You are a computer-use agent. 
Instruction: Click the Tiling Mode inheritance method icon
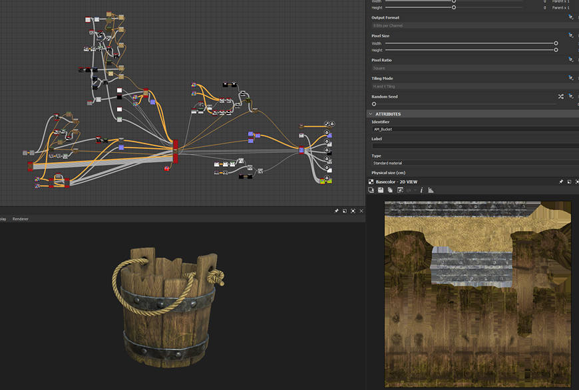click(570, 78)
